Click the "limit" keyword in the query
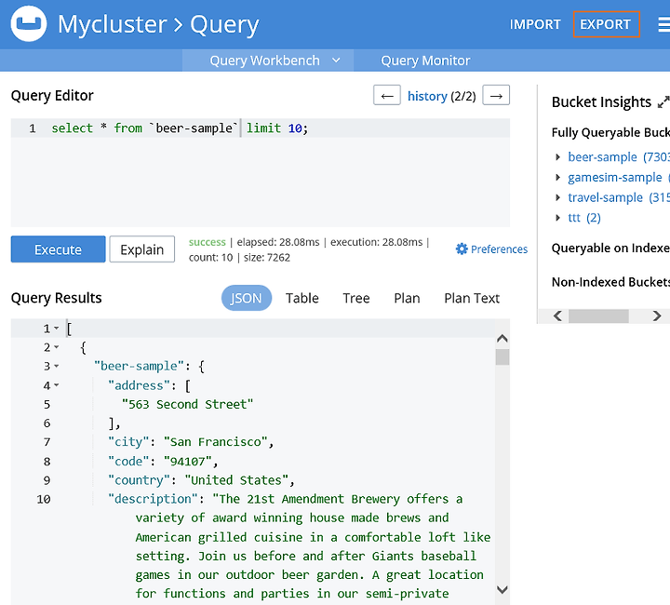Image resolution: width=670 pixels, height=605 pixels. click(263, 128)
